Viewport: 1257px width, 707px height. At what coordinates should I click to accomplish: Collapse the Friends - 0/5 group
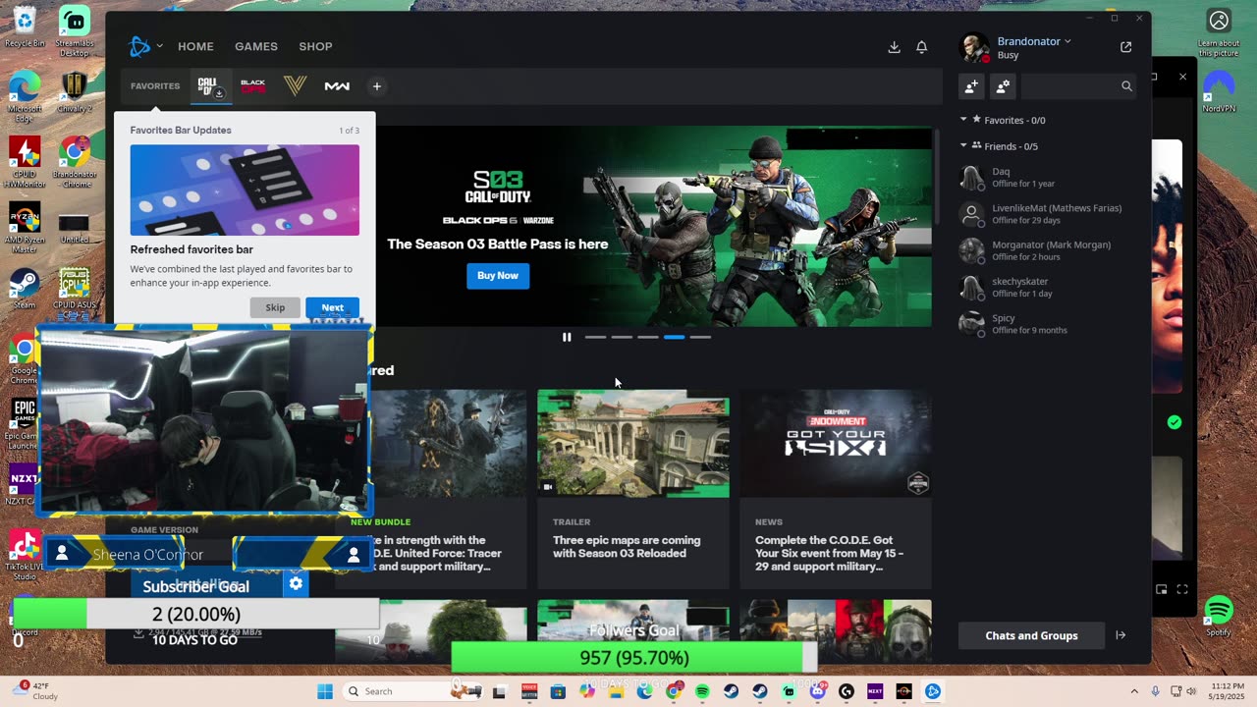click(x=963, y=146)
